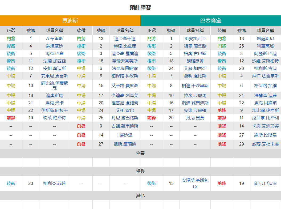
Task: Open 阿比迪.伊薩蘇尼 player page
Action: pyautogui.click(x=55, y=86)
